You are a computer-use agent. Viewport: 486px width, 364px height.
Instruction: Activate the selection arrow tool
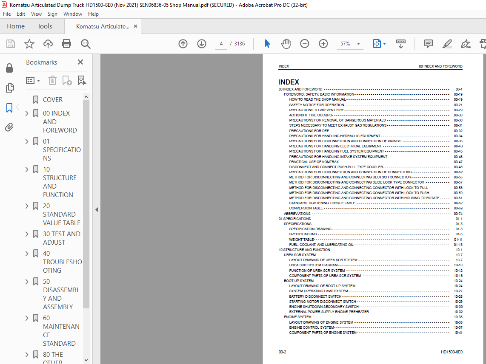267,44
